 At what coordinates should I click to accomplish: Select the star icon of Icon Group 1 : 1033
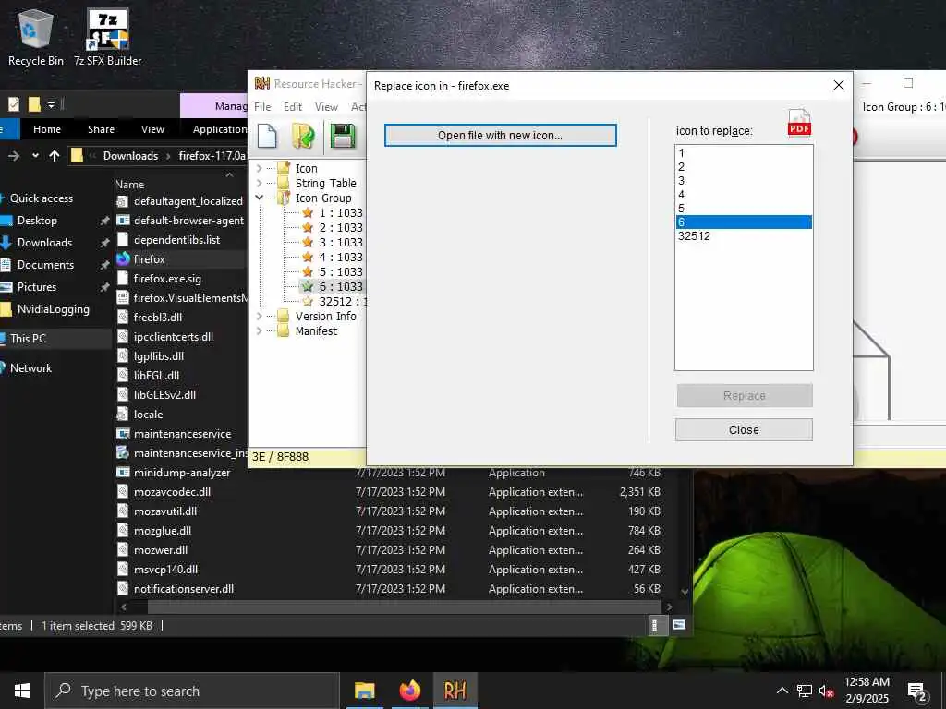coord(308,213)
